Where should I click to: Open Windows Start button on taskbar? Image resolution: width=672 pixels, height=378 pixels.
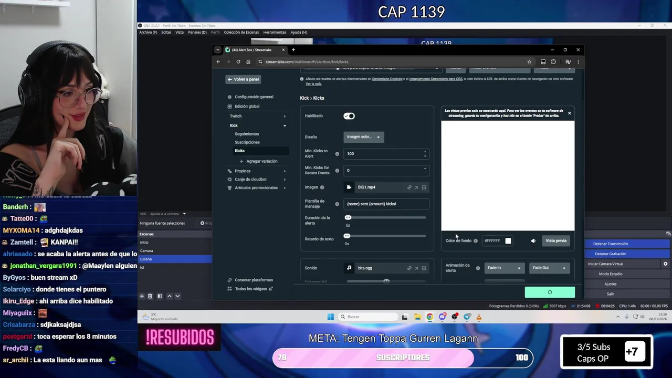point(330,317)
